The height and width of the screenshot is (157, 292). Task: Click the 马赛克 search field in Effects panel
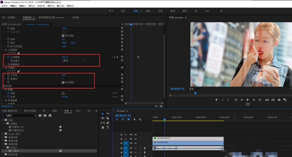tap(18, 115)
